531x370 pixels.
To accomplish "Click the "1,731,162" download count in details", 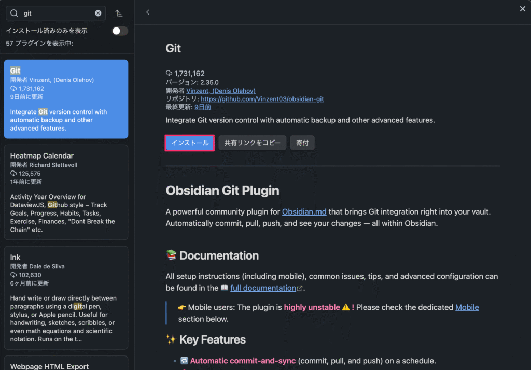I will pos(189,74).
